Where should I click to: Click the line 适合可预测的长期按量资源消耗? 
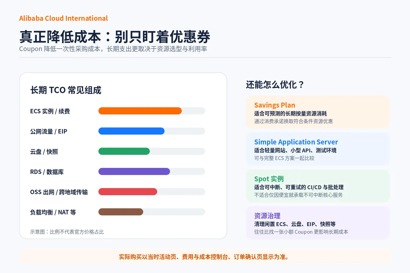[291, 114]
